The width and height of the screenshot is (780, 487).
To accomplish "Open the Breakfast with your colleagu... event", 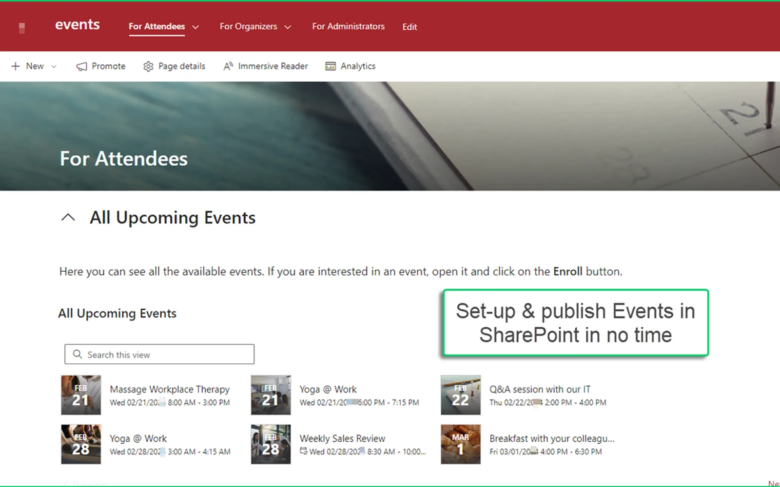I will coord(552,438).
